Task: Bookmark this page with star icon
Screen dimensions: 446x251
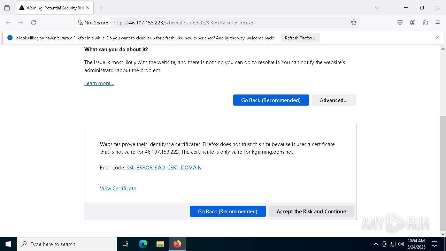Action: coord(354,23)
